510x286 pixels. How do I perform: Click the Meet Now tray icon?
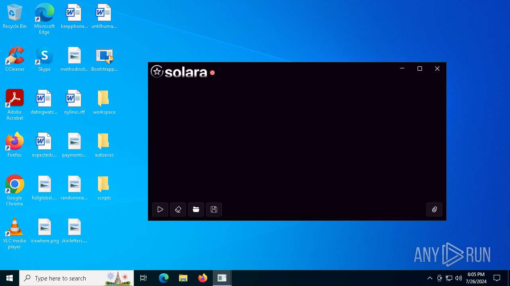coord(439,278)
